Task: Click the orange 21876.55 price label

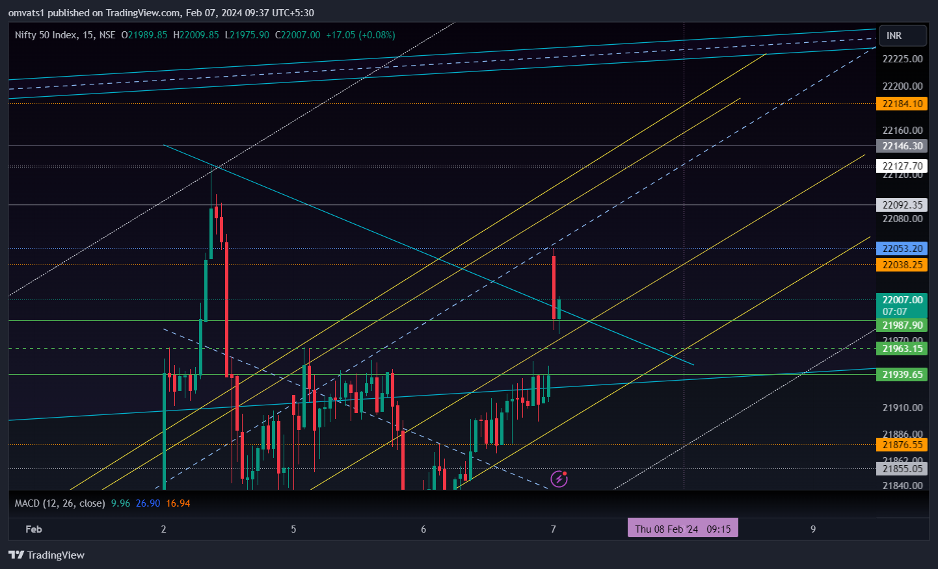Action: 902,445
